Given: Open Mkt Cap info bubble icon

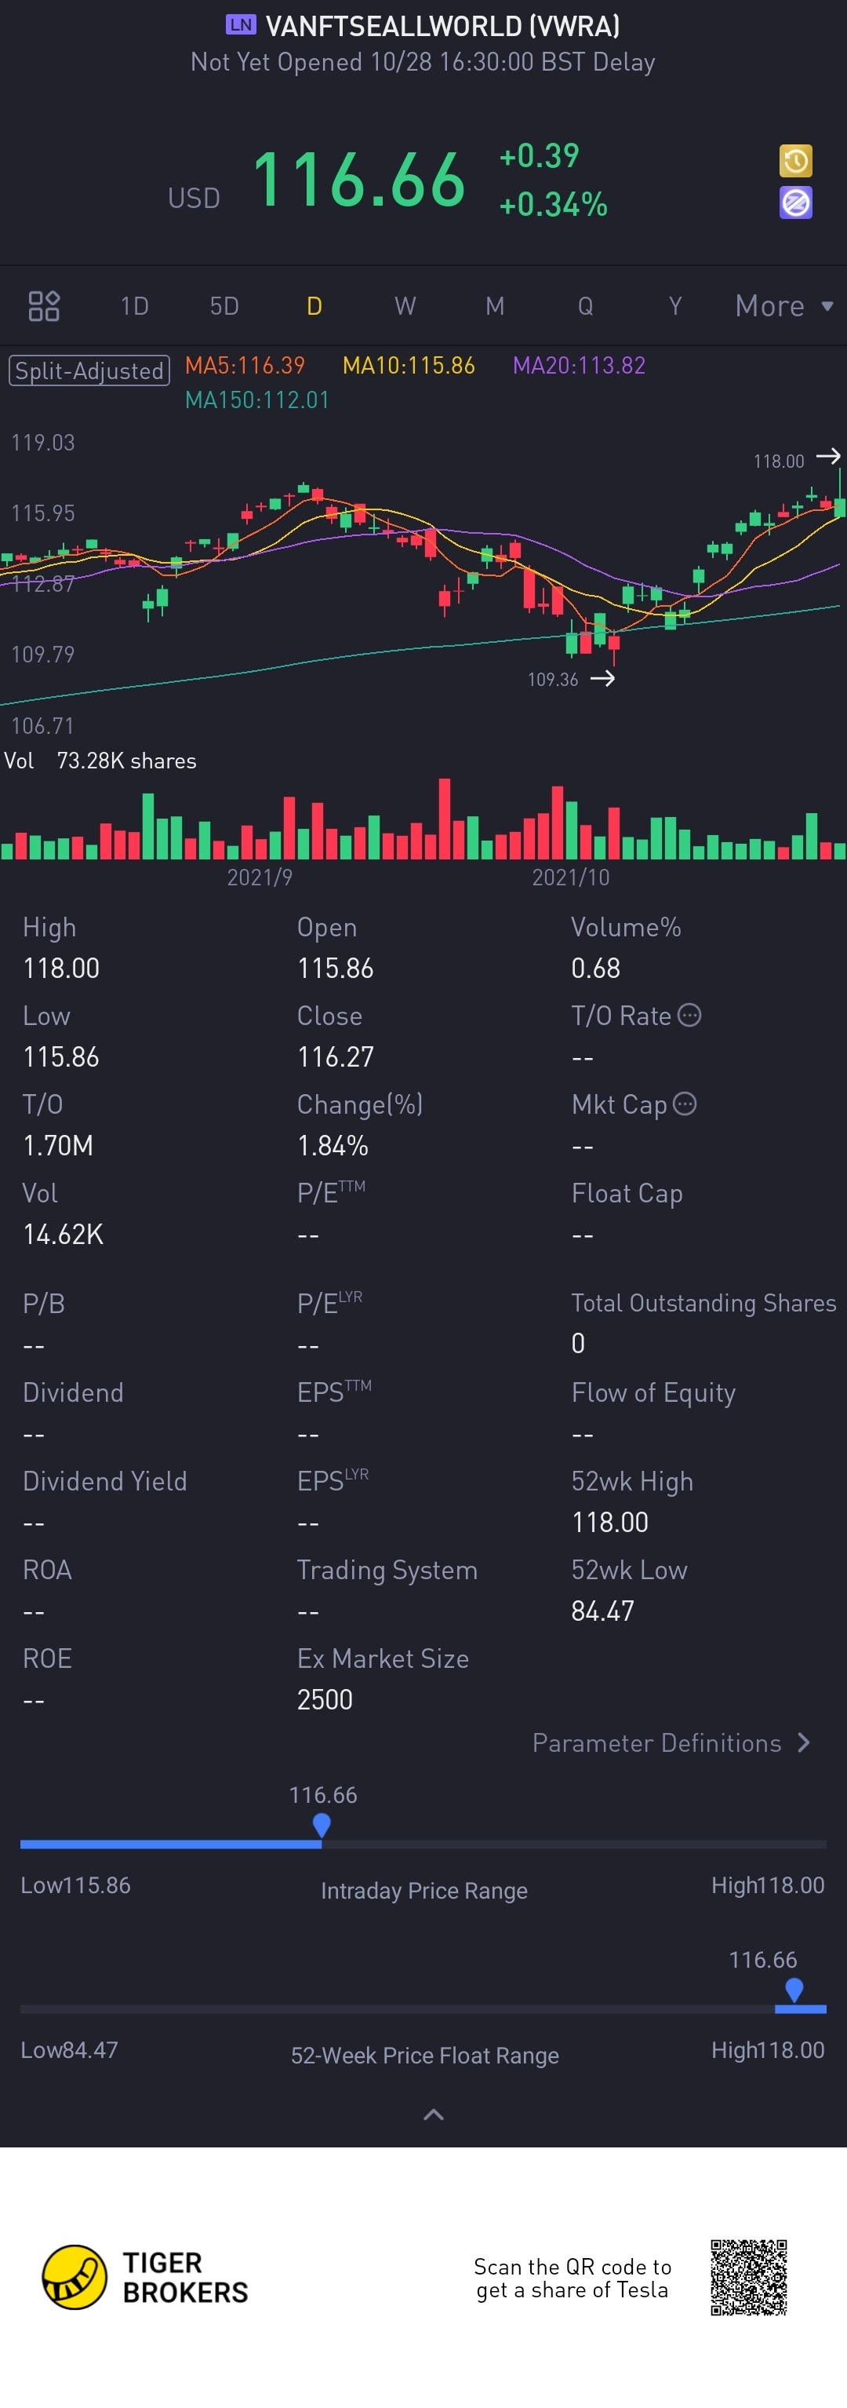Looking at the screenshot, I should (685, 1104).
